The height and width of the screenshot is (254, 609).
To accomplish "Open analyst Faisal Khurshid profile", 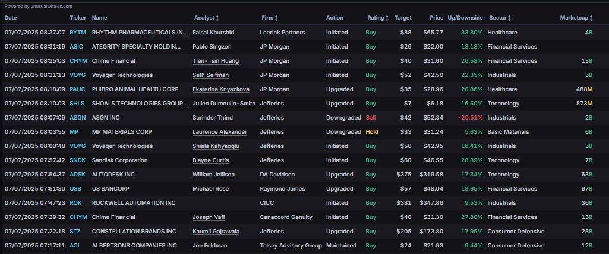I will coord(213,33).
